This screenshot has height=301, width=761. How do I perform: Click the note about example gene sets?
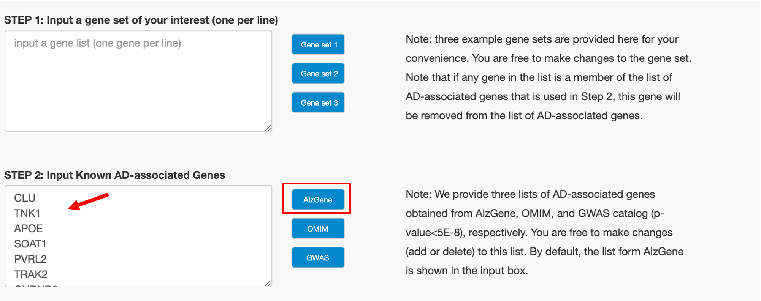548,77
